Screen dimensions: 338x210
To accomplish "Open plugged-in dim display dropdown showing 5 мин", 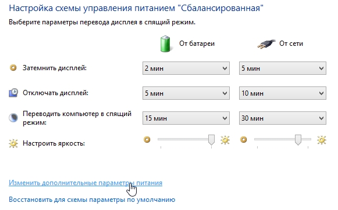I will pos(283,68).
